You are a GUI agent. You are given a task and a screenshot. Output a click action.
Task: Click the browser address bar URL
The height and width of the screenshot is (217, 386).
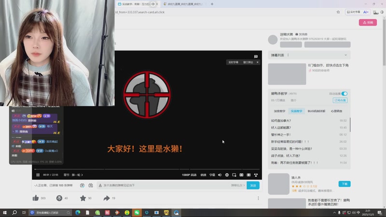coord(140,12)
